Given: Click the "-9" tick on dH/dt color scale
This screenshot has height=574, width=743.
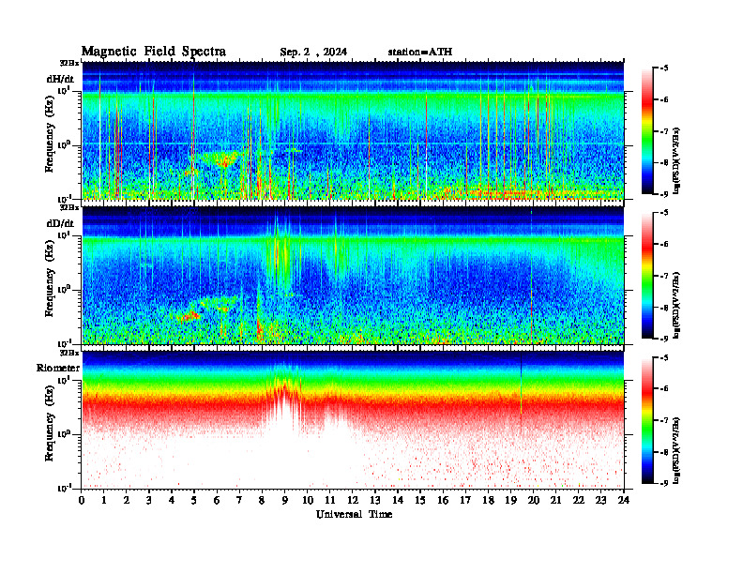Looking at the screenshot, I should click(x=665, y=194).
